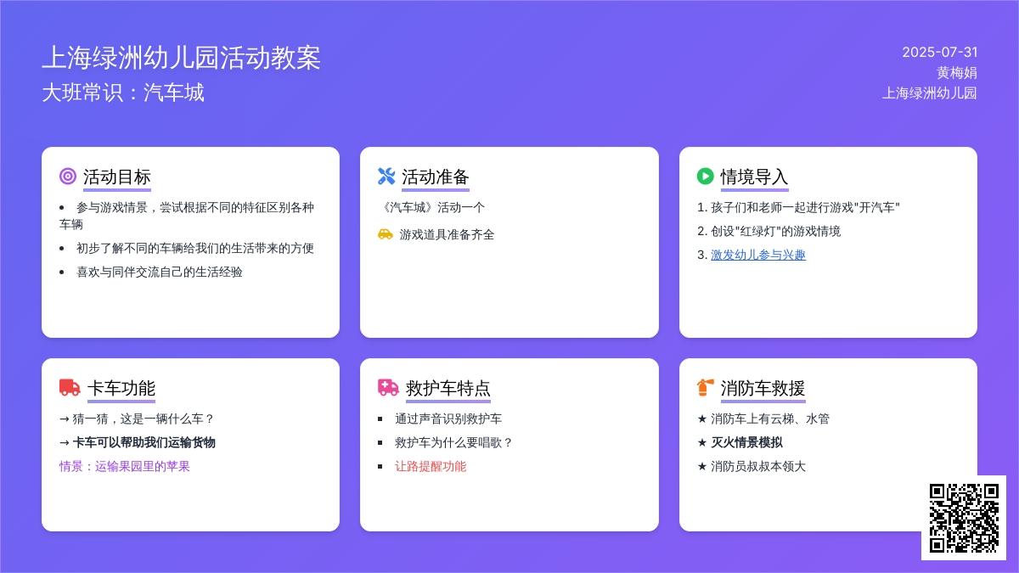Screen dimensions: 1019x573
Task: Click the bold line 卡车可以帮助我们运输货物
Action: [x=138, y=442]
